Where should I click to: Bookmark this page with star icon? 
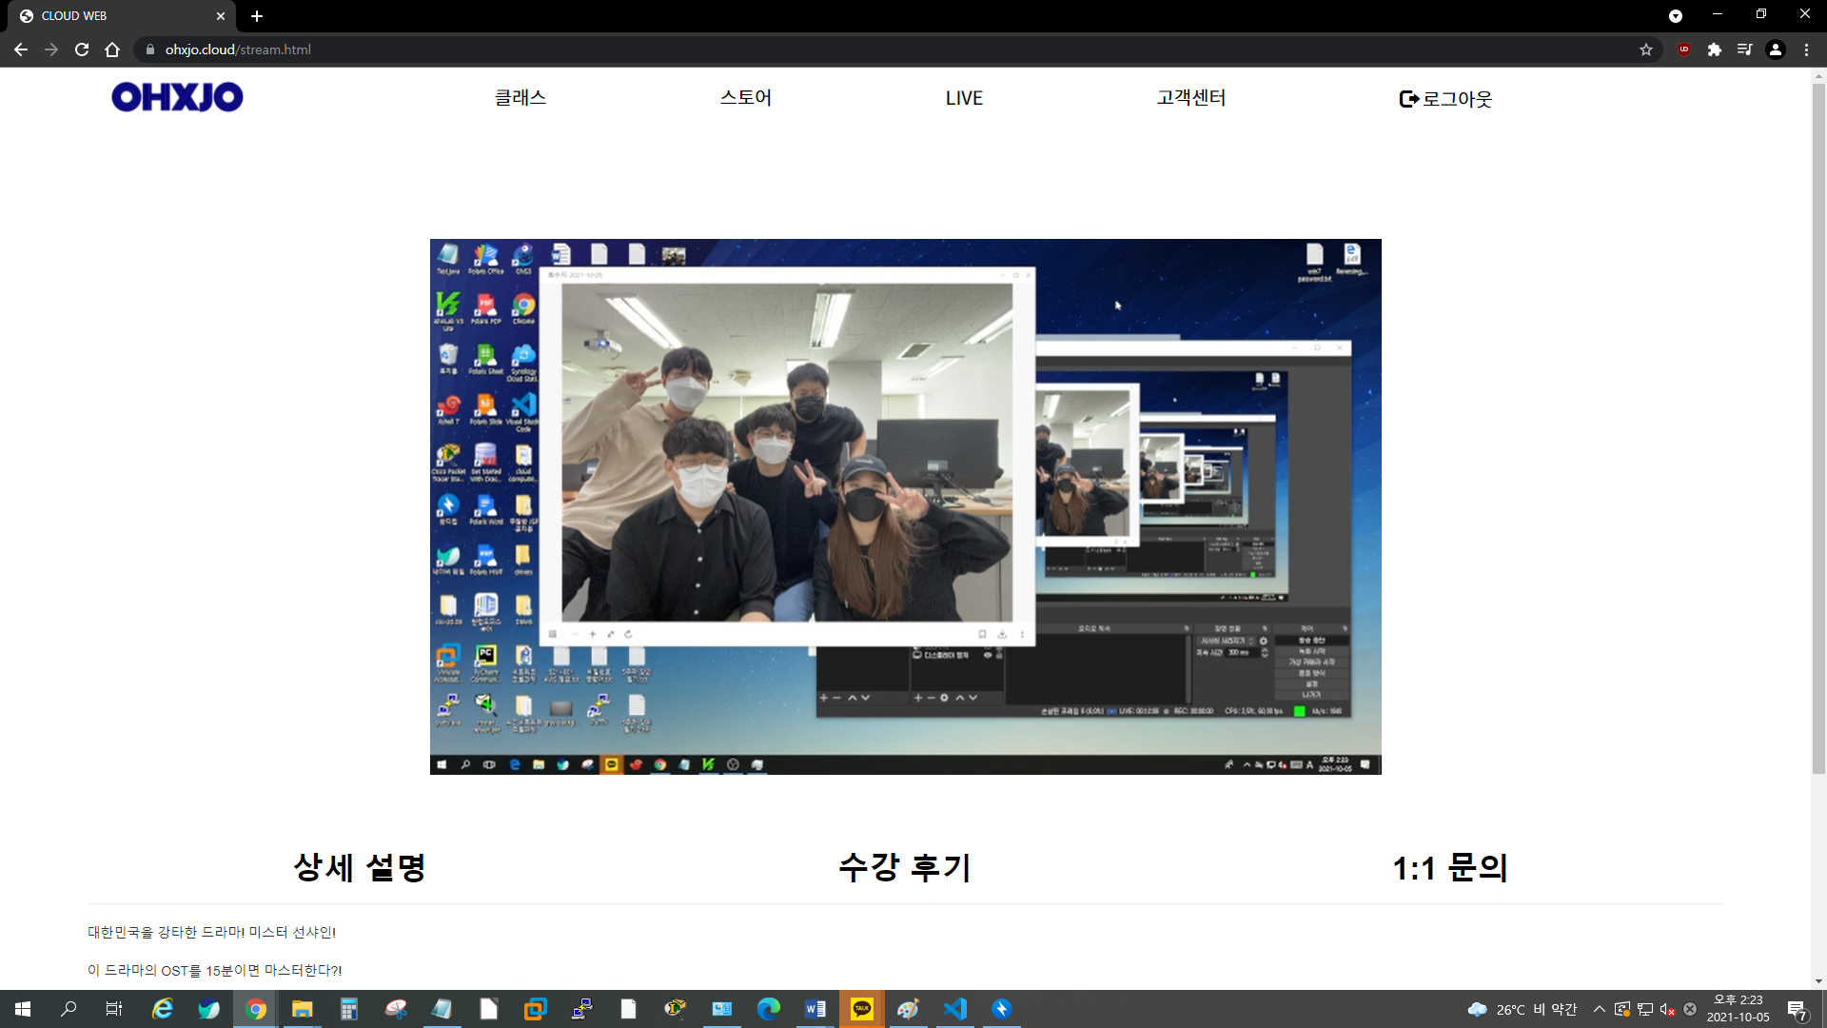pos(1646,49)
